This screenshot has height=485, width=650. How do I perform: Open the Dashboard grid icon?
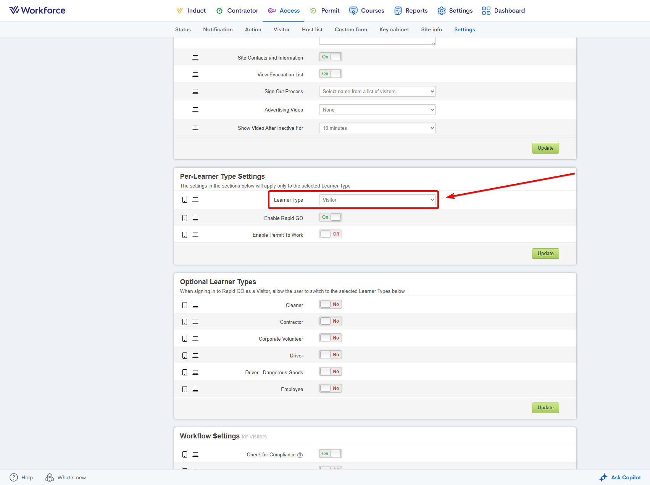click(486, 11)
